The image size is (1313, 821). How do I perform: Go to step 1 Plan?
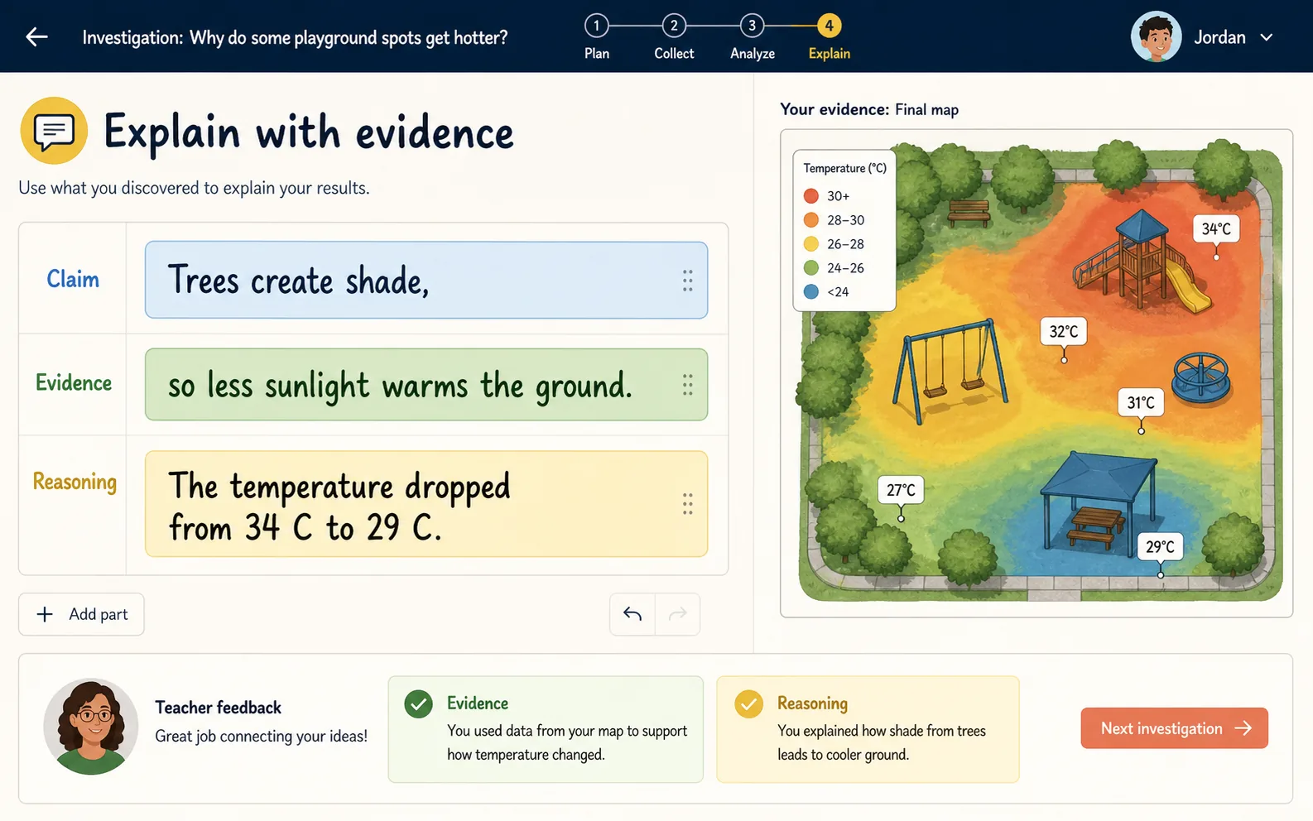596,36
